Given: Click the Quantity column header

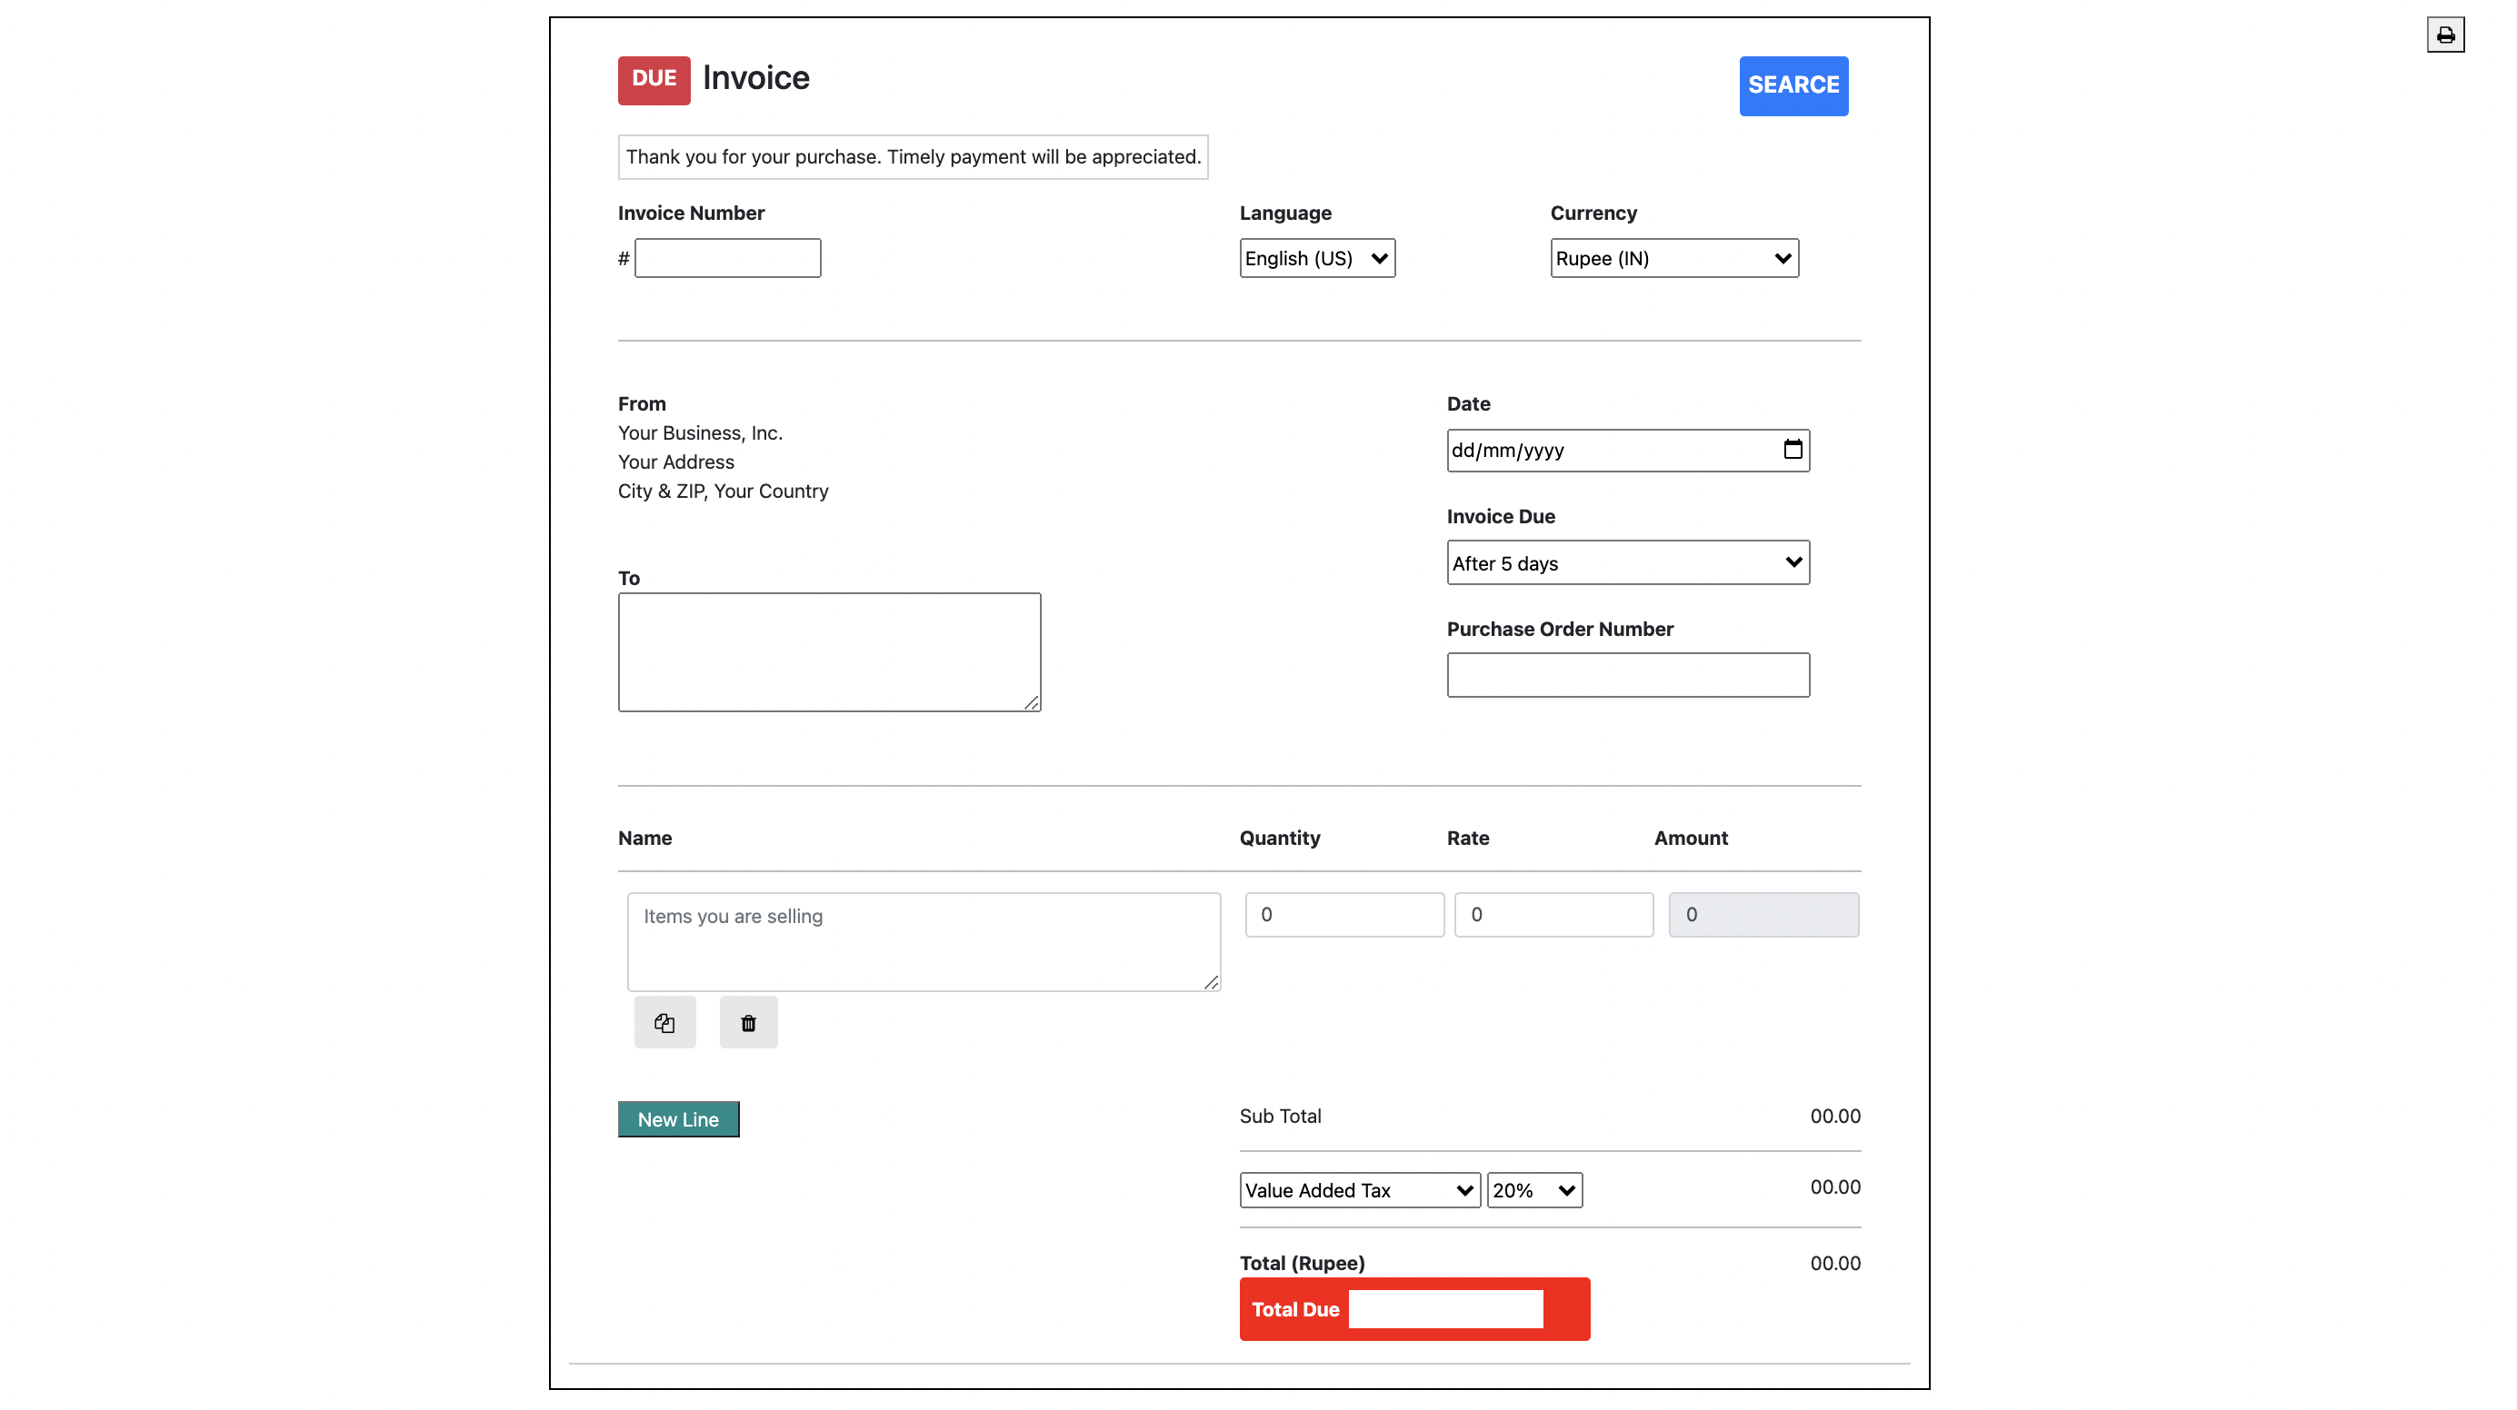Looking at the screenshot, I should [x=1280, y=838].
